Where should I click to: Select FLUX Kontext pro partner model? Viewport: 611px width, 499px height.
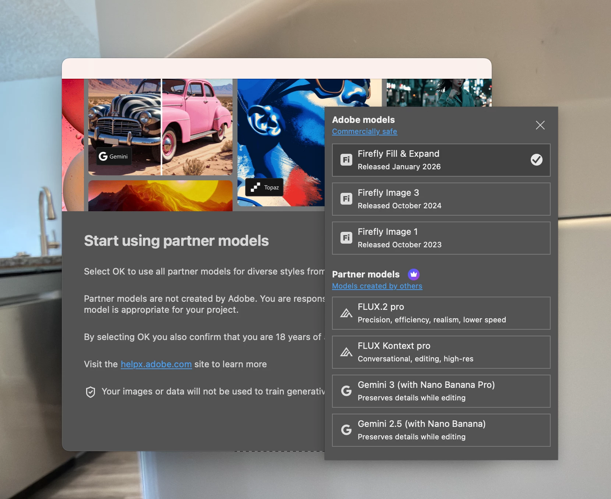[441, 352]
